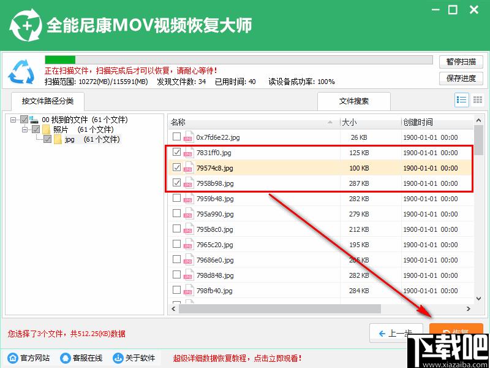490x368 pixels.
Task: Click JPG icon of 0x7fd6e22.jpg
Action: coord(188,137)
